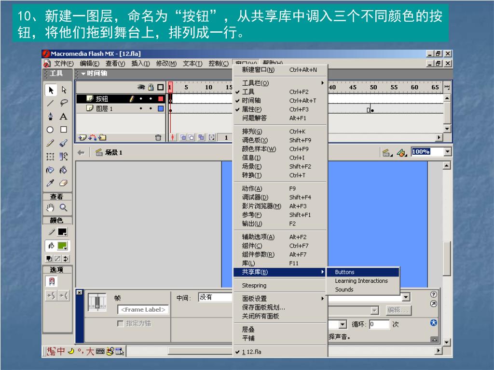Open the 编辑(E) menu

point(89,64)
